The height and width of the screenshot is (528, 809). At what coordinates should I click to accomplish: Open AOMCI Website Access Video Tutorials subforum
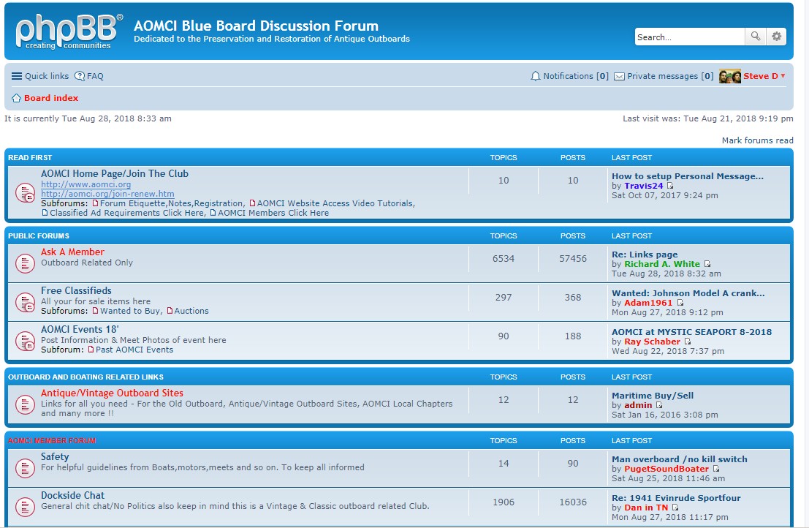(335, 203)
